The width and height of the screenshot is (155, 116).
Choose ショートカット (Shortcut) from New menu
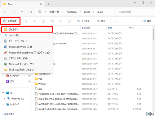[x=27, y=35]
